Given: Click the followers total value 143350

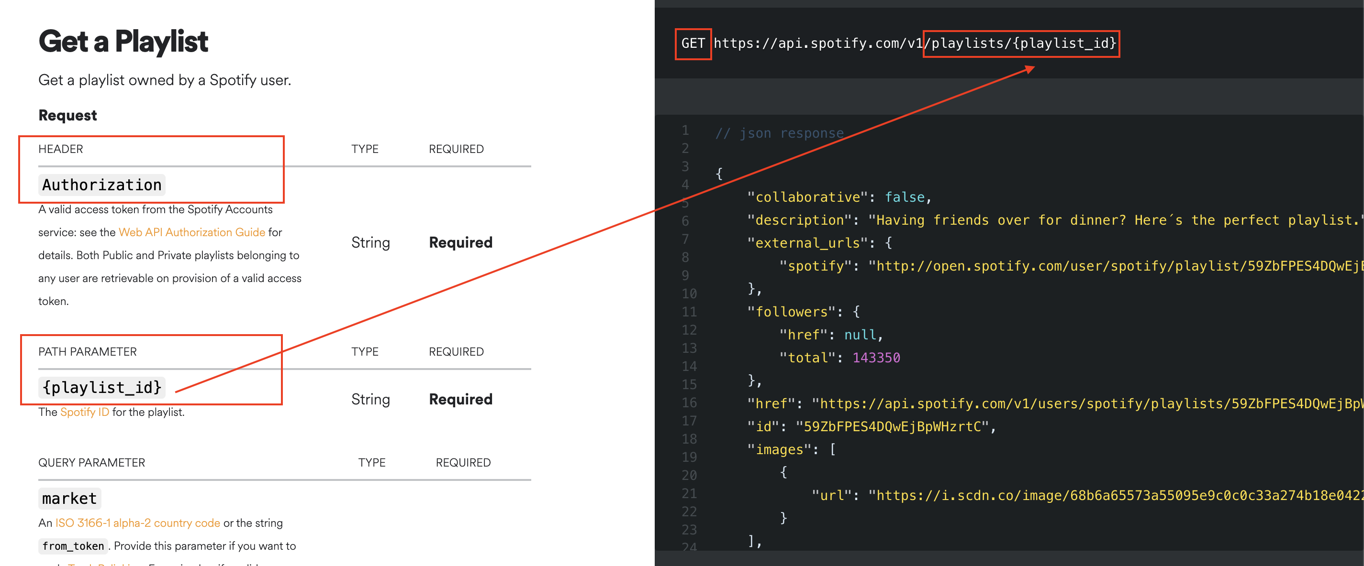Looking at the screenshot, I should 876,358.
